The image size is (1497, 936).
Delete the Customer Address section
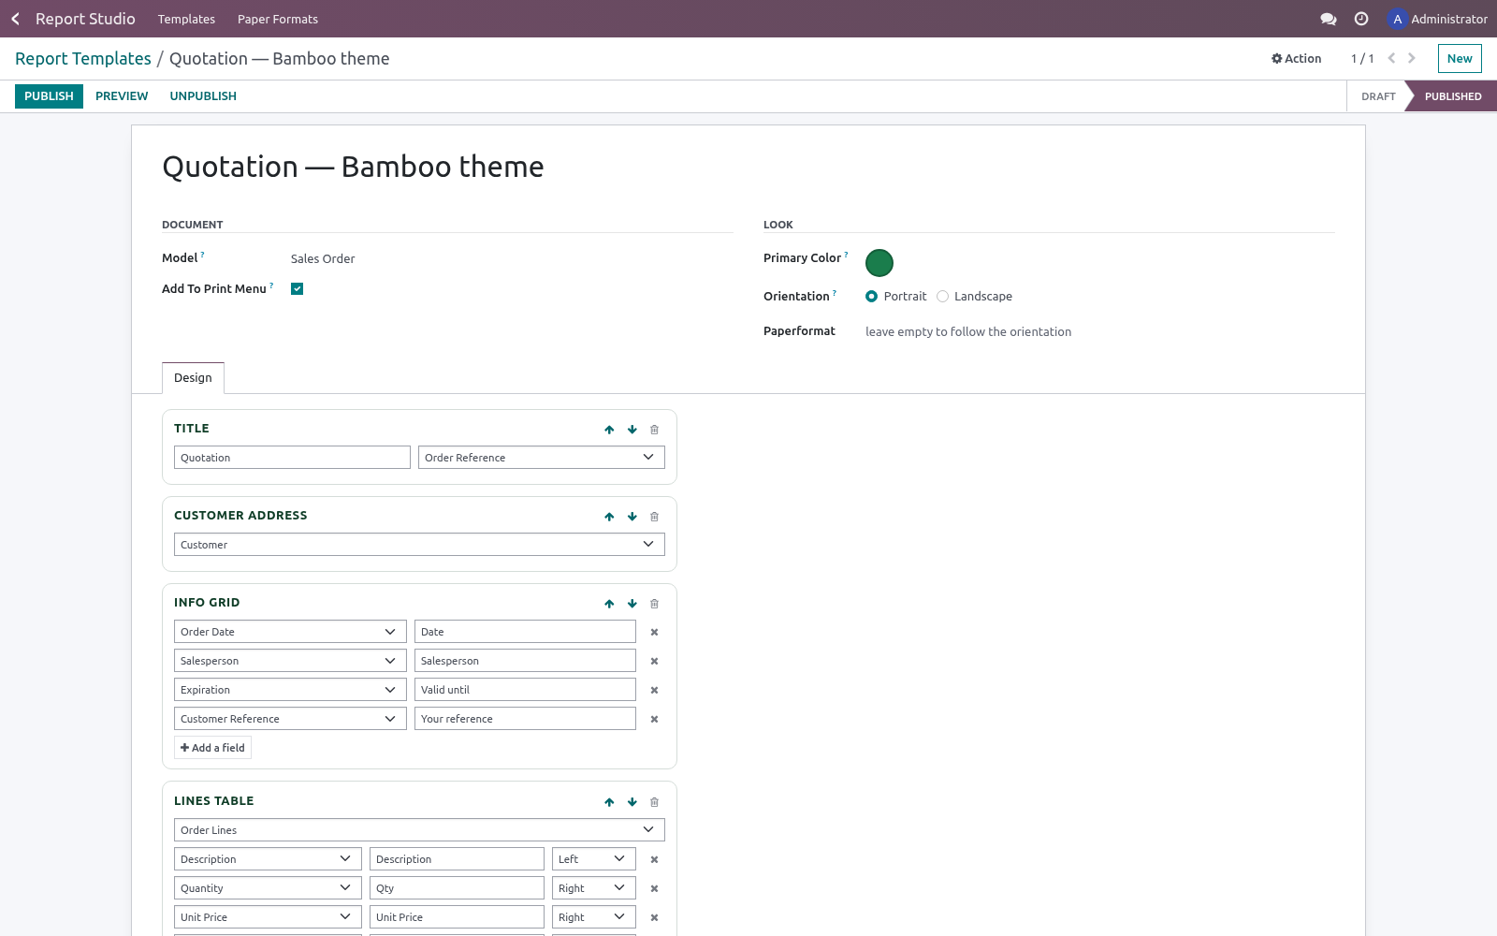point(654,517)
